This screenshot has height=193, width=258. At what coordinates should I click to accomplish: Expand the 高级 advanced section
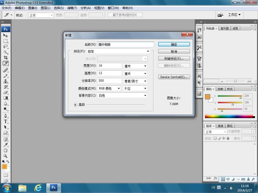pyautogui.click(x=75, y=105)
